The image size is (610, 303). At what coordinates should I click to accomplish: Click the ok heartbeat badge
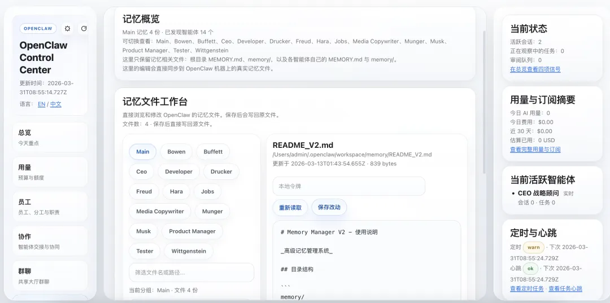530,269
